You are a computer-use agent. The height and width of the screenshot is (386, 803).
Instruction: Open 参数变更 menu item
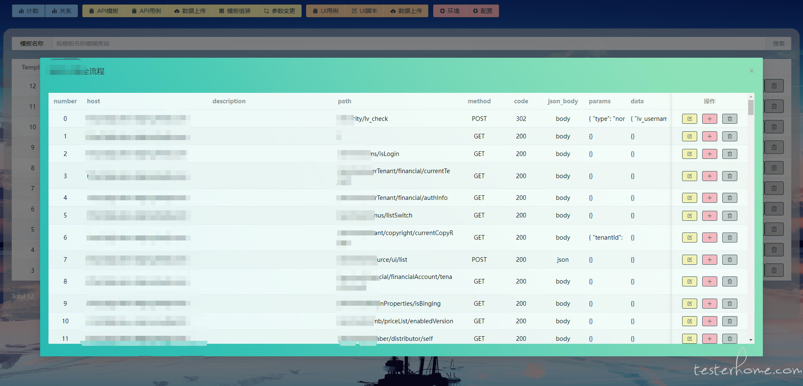pyautogui.click(x=279, y=11)
